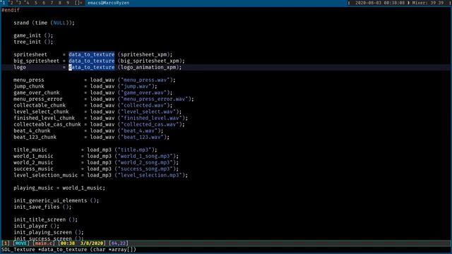
Task: Click the game_init () call
Action: (x=33, y=35)
